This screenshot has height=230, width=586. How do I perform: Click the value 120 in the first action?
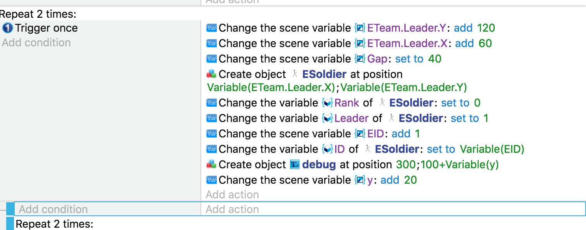[487, 28]
